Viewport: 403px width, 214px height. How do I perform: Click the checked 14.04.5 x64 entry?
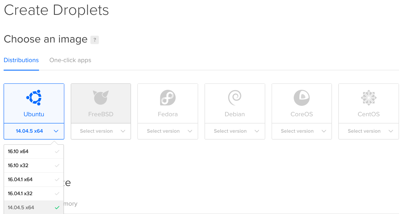(x=33, y=207)
